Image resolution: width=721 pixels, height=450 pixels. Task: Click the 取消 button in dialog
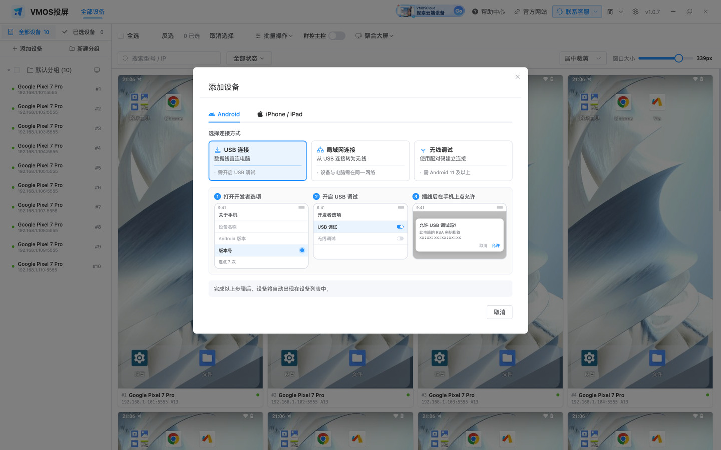[499, 312]
